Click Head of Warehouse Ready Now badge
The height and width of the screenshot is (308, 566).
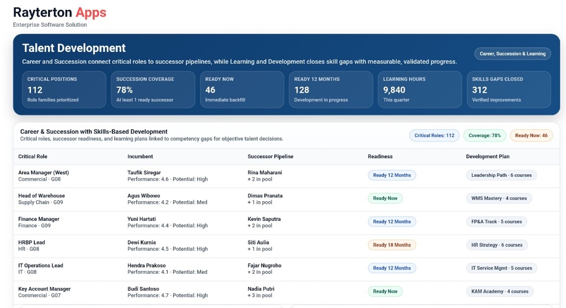pyautogui.click(x=385, y=198)
